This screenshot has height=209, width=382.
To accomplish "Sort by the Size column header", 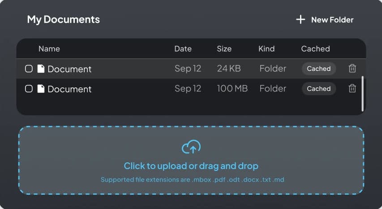I will [x=224, y=49].
